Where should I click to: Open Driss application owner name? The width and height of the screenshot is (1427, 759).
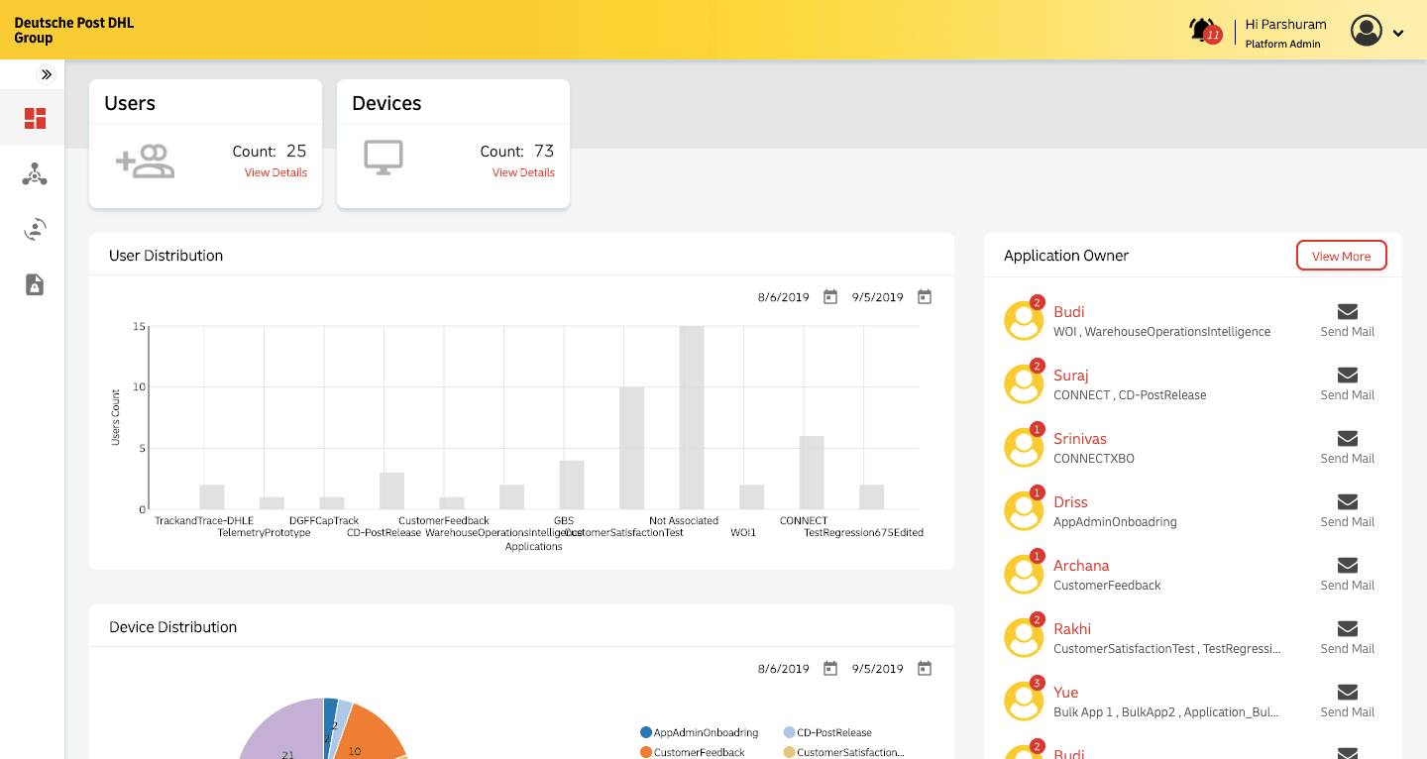coord(1070,502)
